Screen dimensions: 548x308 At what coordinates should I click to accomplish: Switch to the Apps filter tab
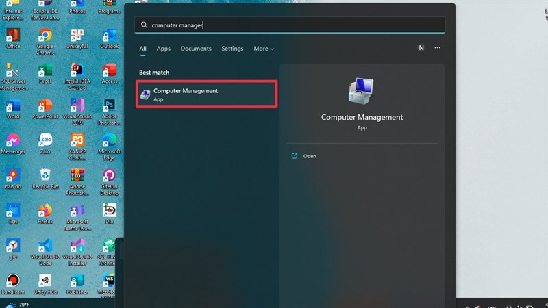(x=163, y=49)
